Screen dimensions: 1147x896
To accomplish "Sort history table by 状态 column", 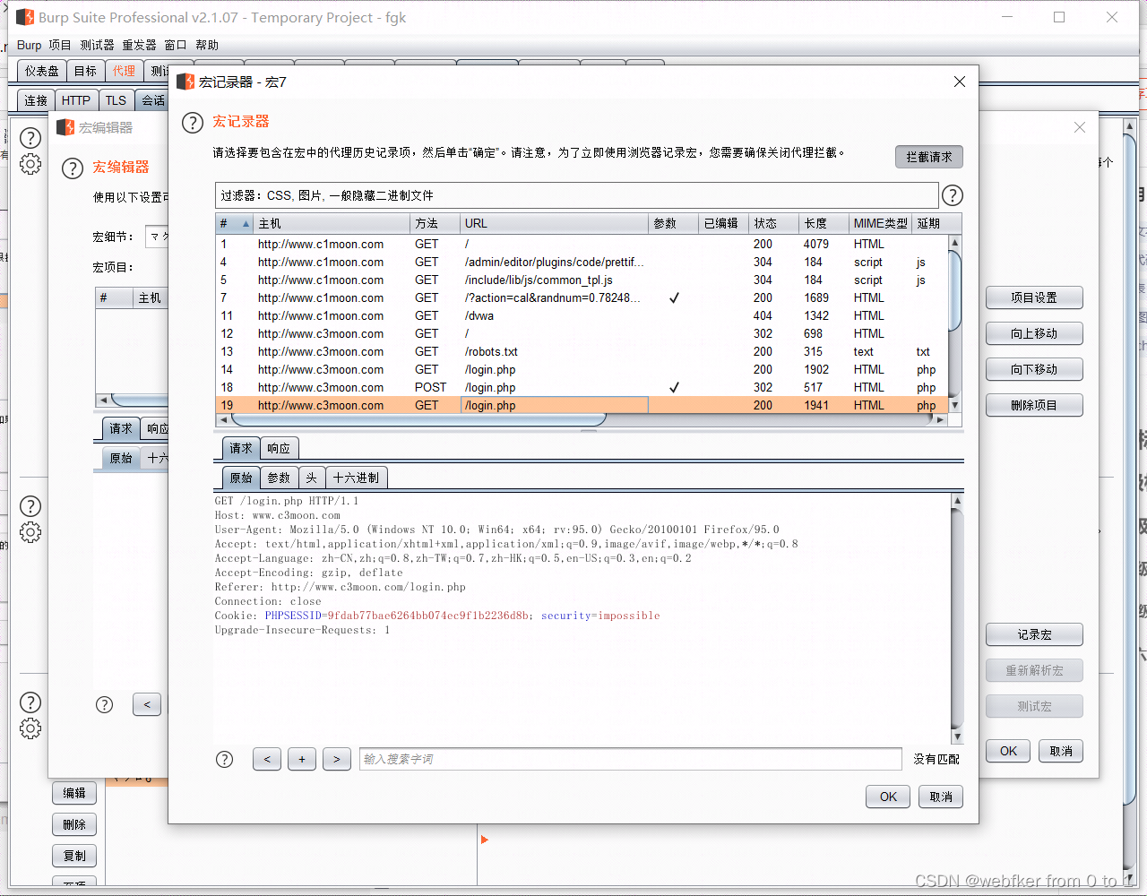I will click(x=773, y=223).
